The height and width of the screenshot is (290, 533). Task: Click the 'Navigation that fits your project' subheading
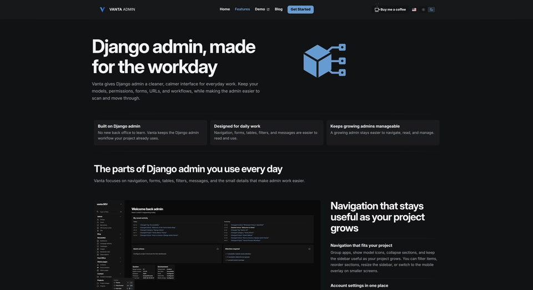pyautogui.click(x=361, y=245)
